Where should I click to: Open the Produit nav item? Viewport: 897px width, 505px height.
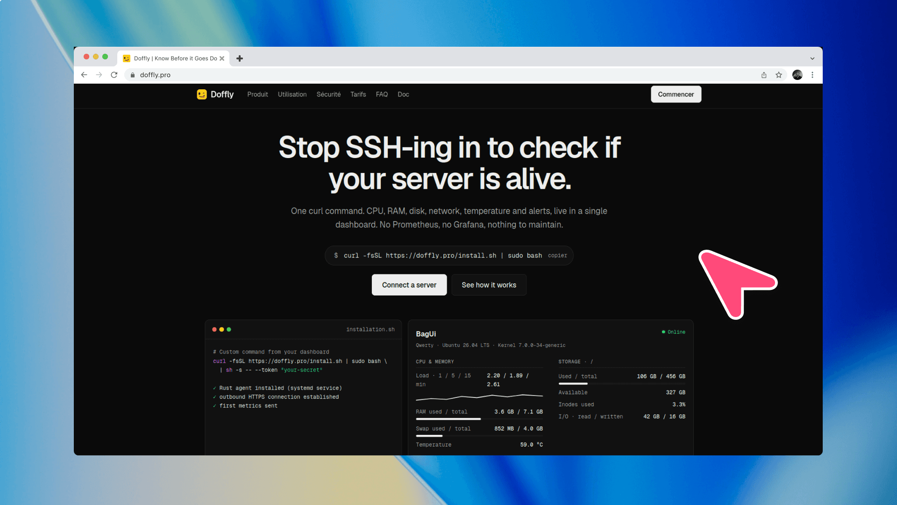click(x=257, y=94)
